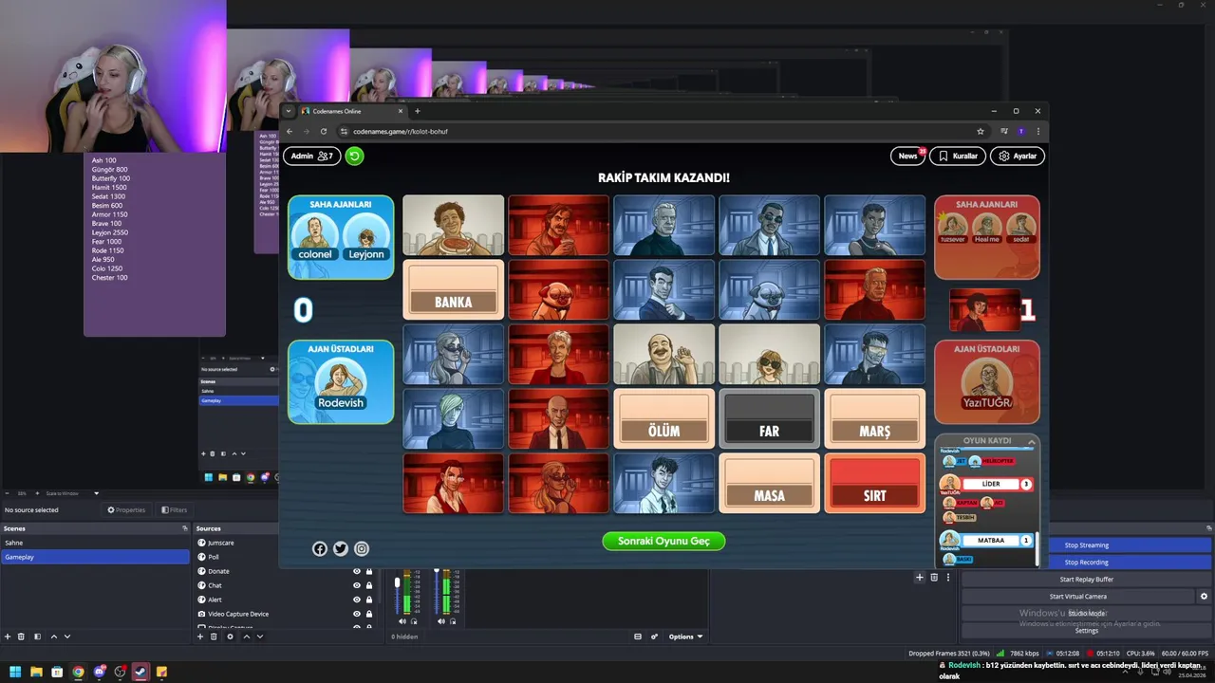1215x683 pixels.
Task: Click Sonraki Oyunu Geç button
Action: [664, 541]
